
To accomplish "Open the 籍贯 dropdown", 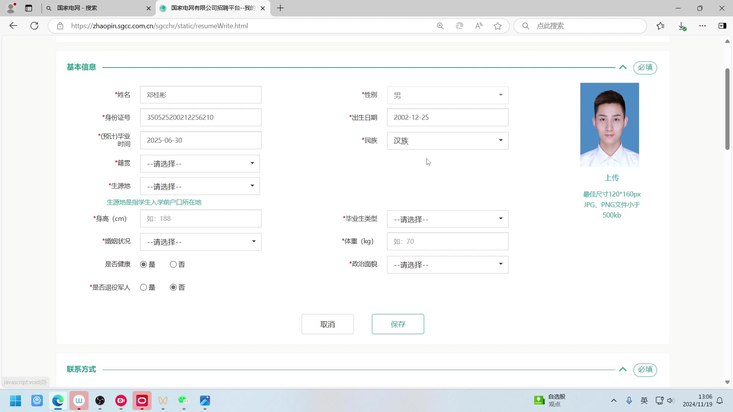I will [x=200, y=164].
